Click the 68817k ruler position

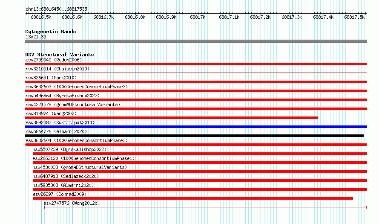pos(198,17)
